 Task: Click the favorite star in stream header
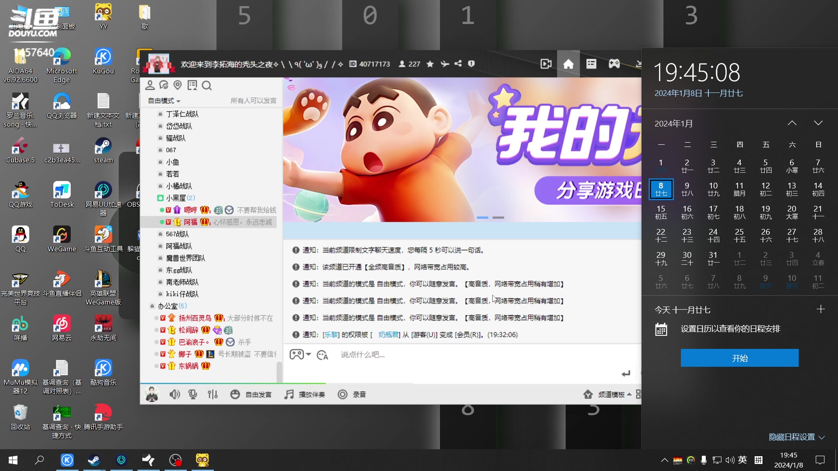tap(430, 64)
